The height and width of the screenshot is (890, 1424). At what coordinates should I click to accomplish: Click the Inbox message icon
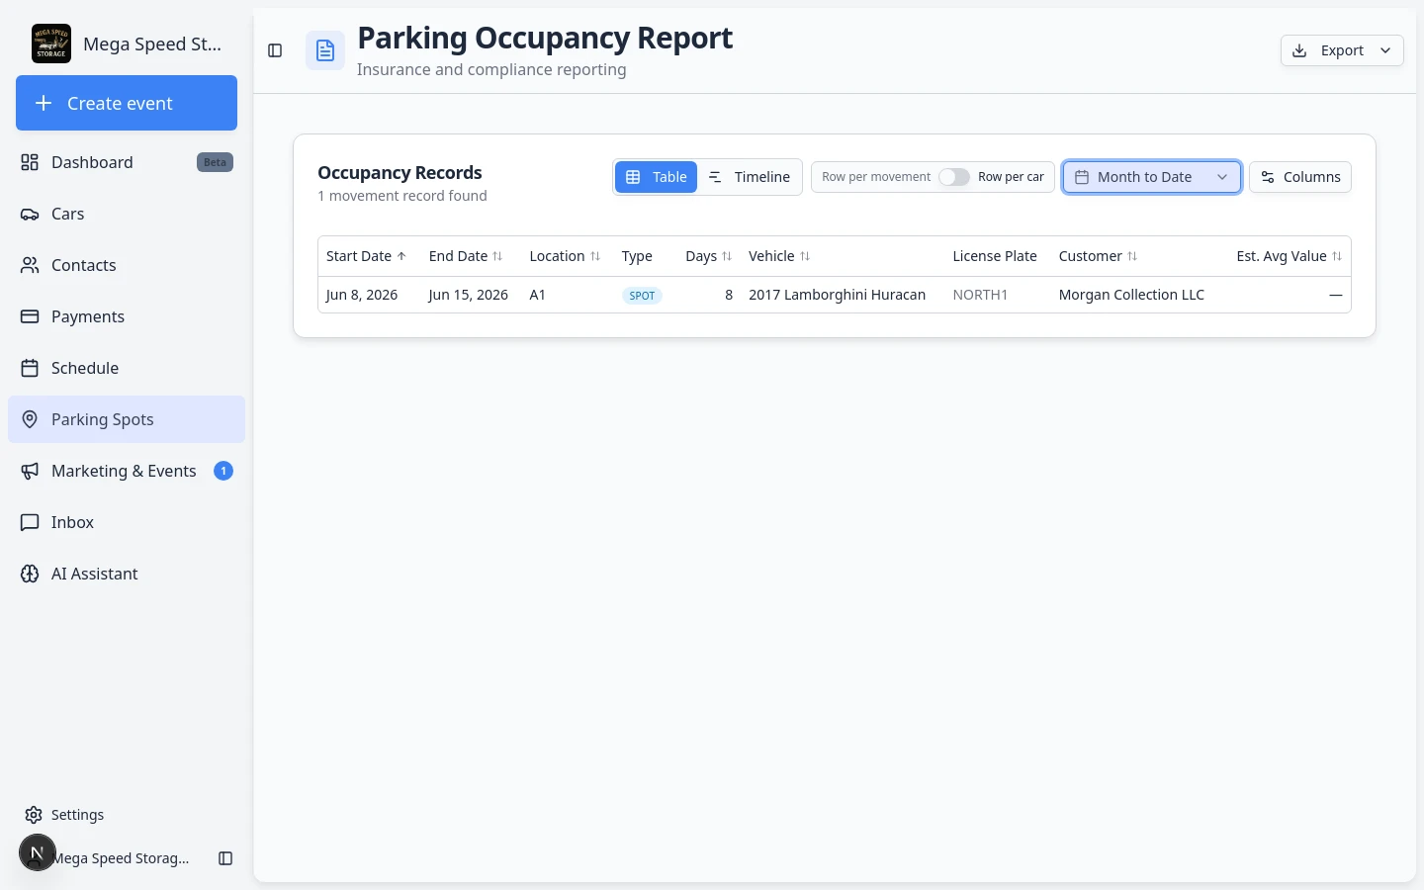click(x=30, y=522)
